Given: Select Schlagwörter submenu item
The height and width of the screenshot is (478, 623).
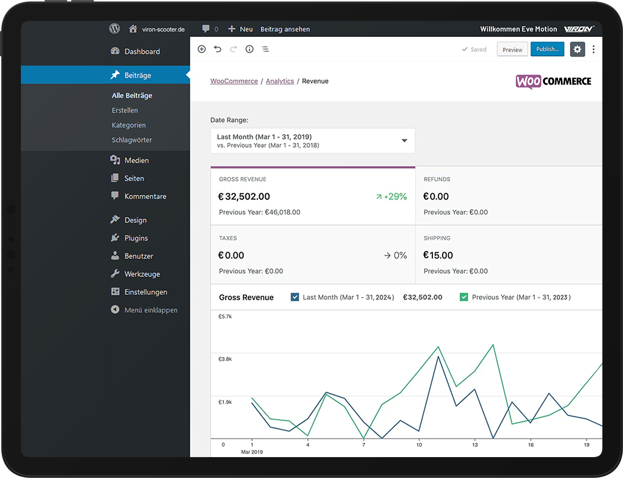Looking at the screenshot, I should [132, 139].
